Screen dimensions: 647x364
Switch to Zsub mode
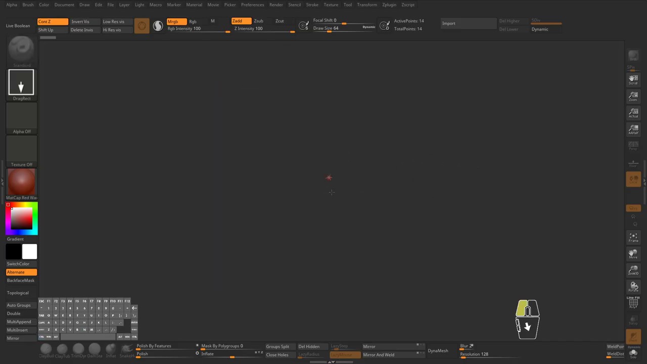coord(258,21)
